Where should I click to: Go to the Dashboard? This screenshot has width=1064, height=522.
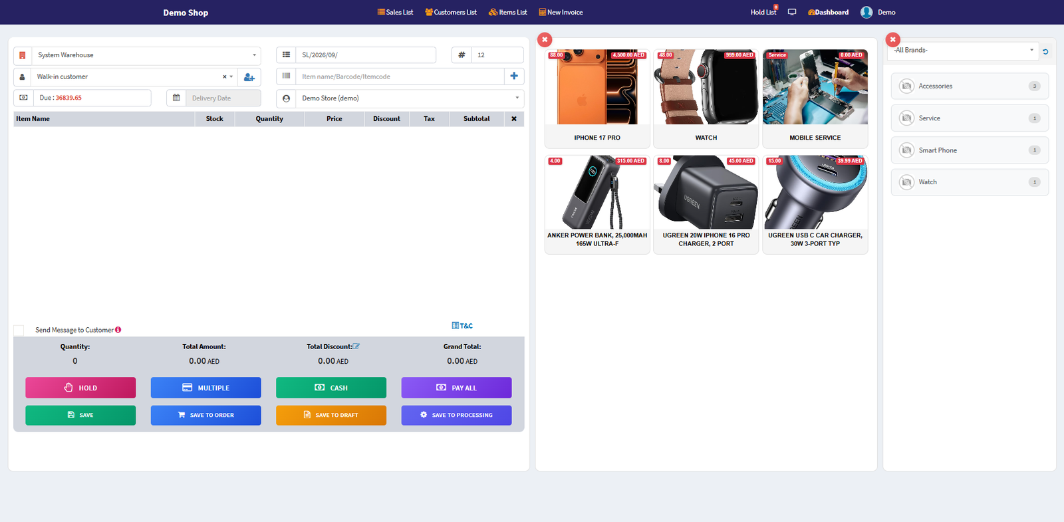click(x=828, y=12)
